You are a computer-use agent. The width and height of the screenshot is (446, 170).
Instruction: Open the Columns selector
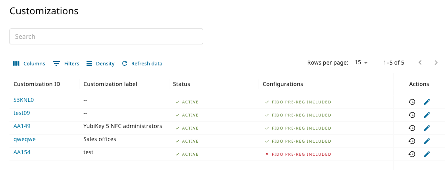(29, 63)
